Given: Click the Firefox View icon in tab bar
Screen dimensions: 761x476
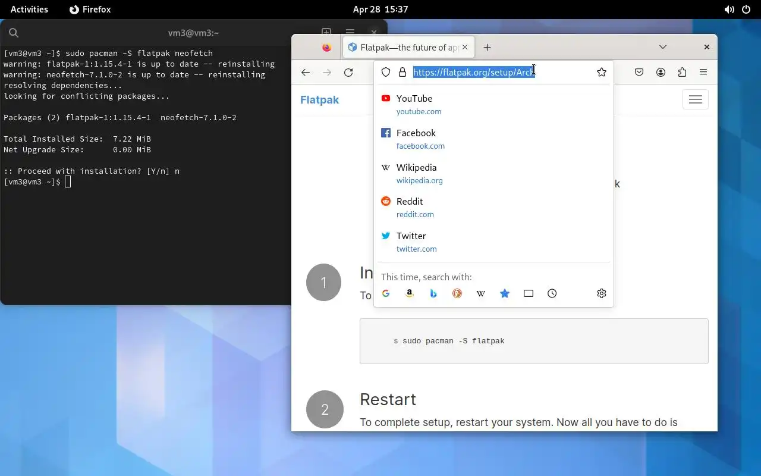Looking at the screenshot, I should tap(326, 47).
